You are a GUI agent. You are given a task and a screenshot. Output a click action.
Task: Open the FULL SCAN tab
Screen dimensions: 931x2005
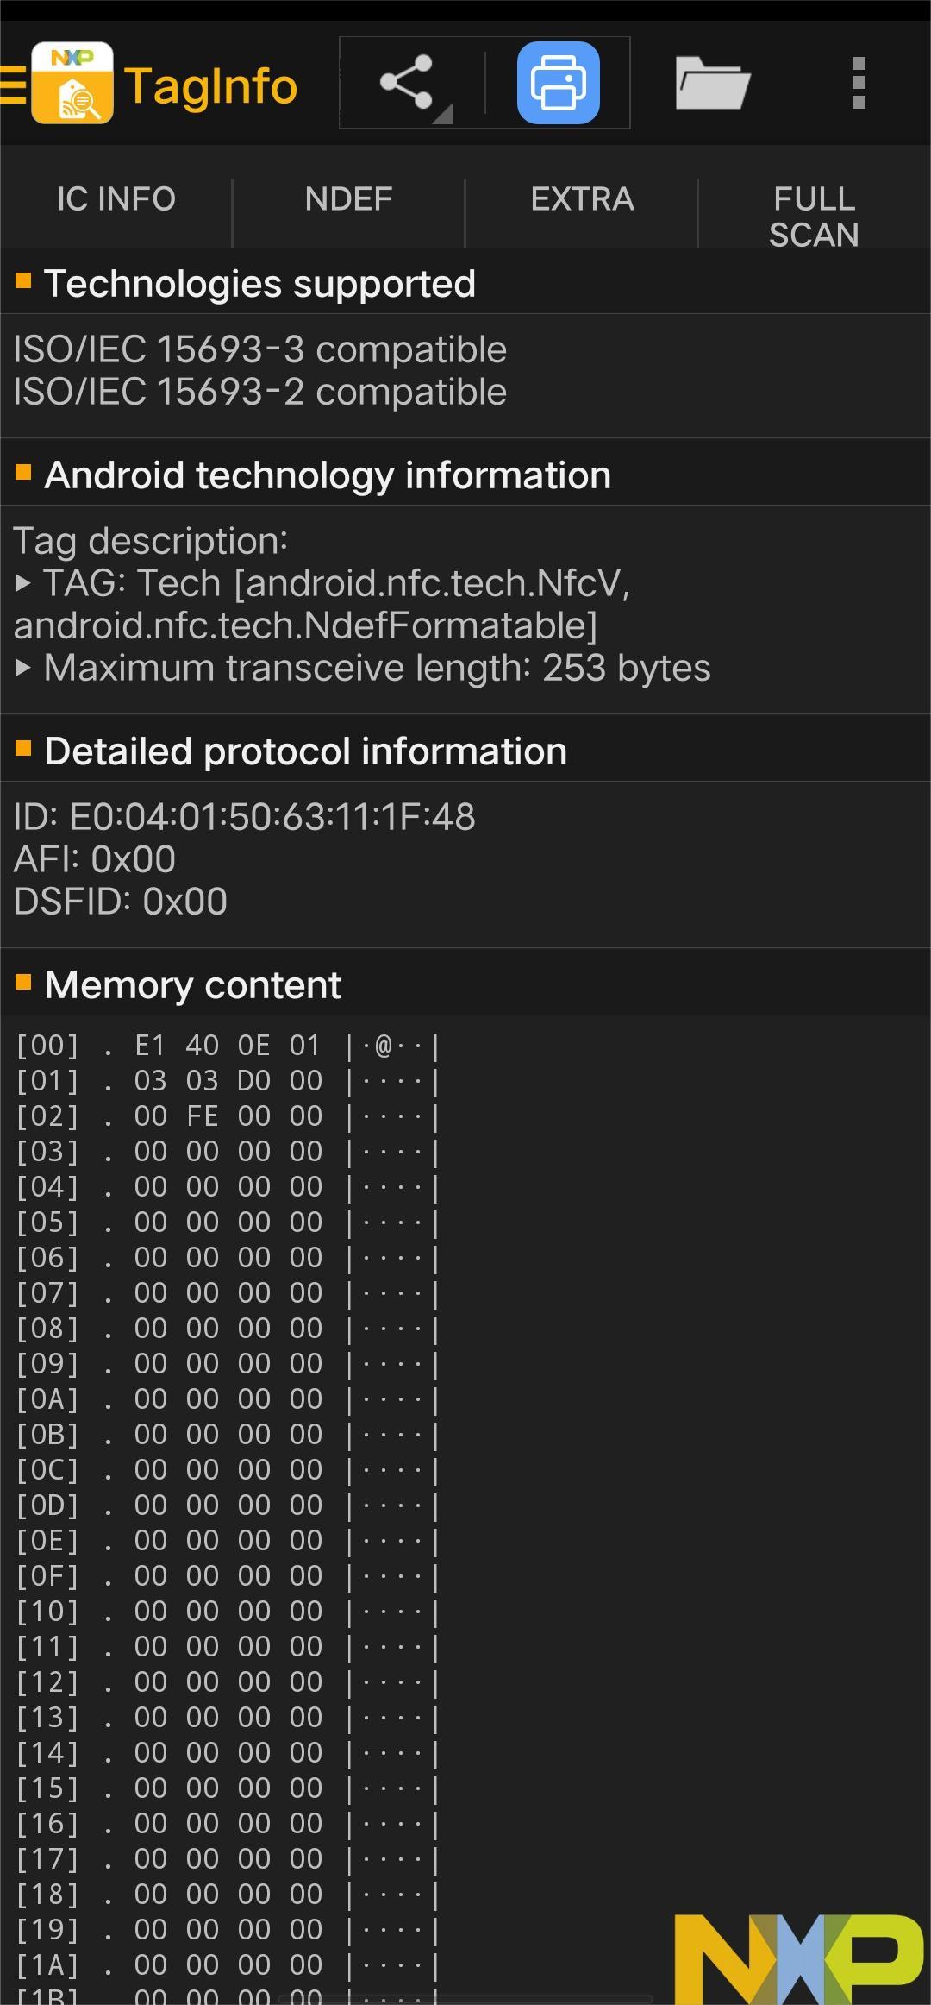pyautogui.click(x=815, y=217)
